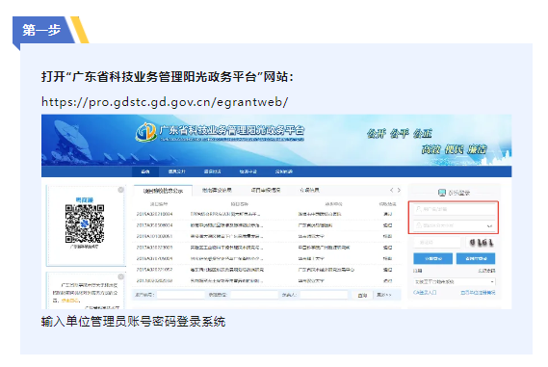Focus the captcha code input field
Image resolution: width=548 pixels, height=367 pixels.
437,242
